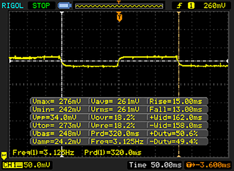Click the Prd(1)=320.0ms bottom readout
This screenshot has width=234, height=171.
tap(113, 153)
